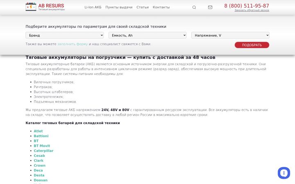Follow the 'заполнить форму' link
This screenshot has width=295, height=184.
[x=73, y=44]
